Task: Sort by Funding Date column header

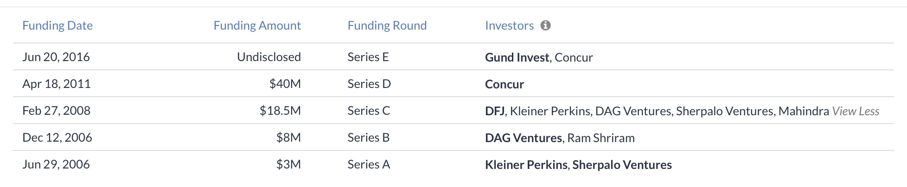Action: click(57, 25)
